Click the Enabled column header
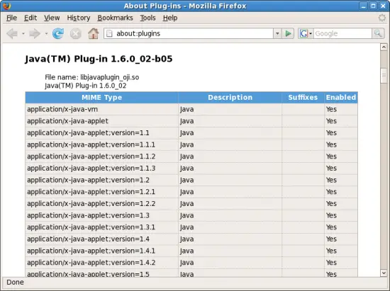The height and width of the screenshot is (291, 390). click(x=341, y=97)
